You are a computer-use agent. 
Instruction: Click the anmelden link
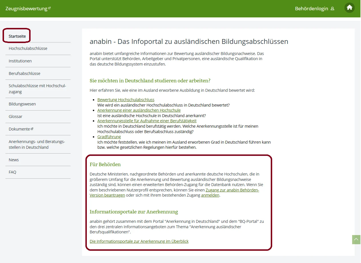[x=210, y=195]
